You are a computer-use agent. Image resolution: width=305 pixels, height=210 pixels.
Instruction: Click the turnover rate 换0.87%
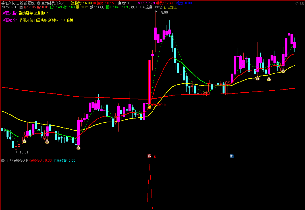tap(138, 7)
